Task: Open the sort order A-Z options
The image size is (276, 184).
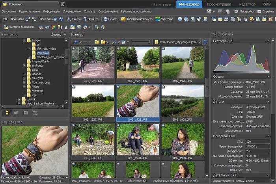Action: point(114,42)
